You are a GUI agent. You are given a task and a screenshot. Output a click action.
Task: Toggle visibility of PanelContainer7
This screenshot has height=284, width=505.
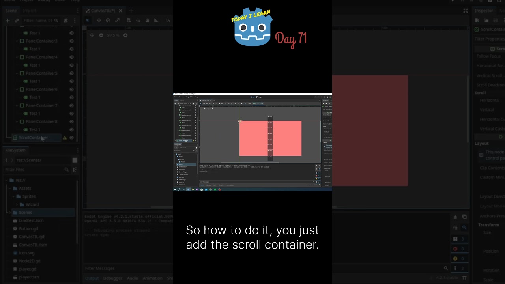click(71, 106)
